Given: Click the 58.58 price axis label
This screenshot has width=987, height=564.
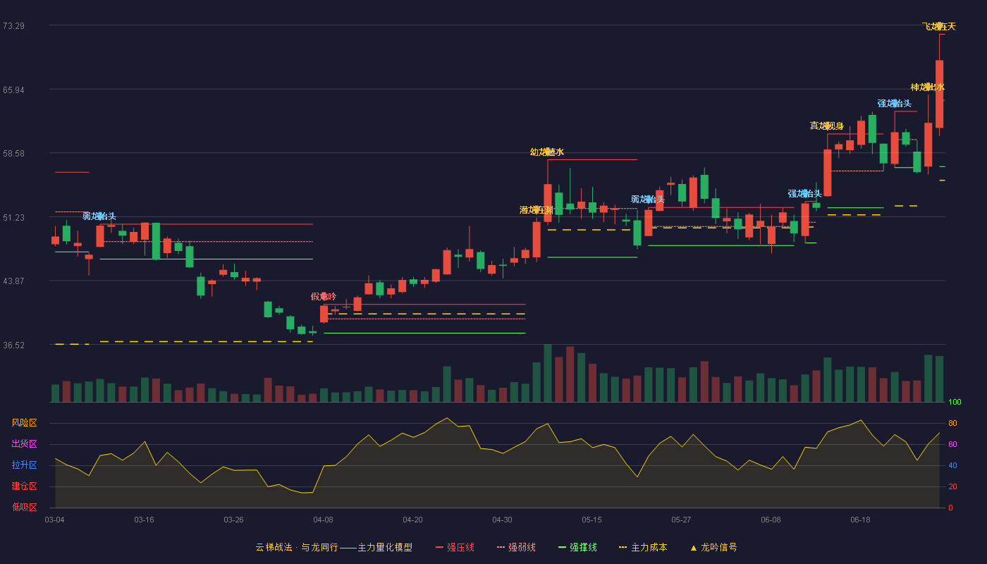Looking at the screenshot, I should (x=13, y=154).
